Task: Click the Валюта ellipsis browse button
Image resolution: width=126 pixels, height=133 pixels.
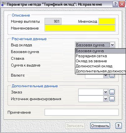Action: click(112, 76)
